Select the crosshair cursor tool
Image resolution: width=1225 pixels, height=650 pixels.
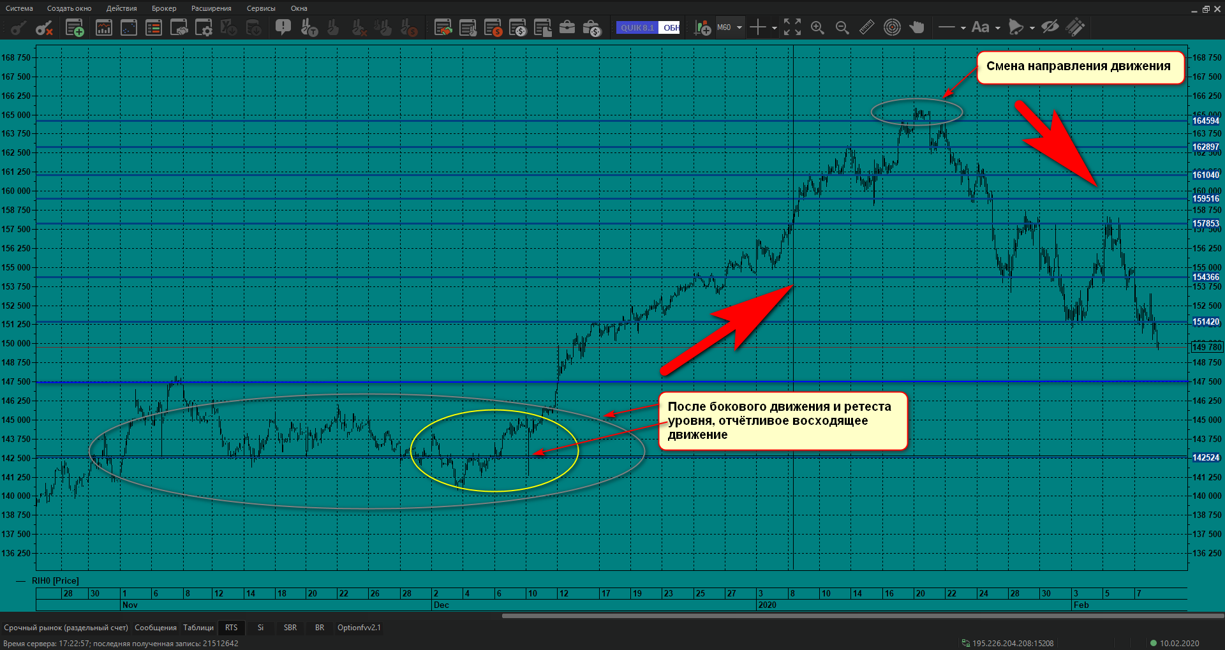tap(758, 27)
